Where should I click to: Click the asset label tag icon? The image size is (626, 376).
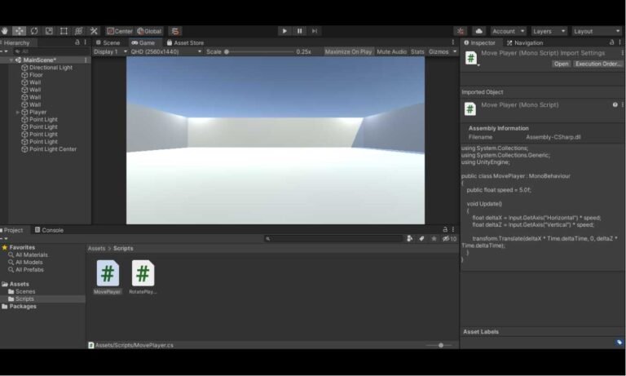(x=619, y=343)
